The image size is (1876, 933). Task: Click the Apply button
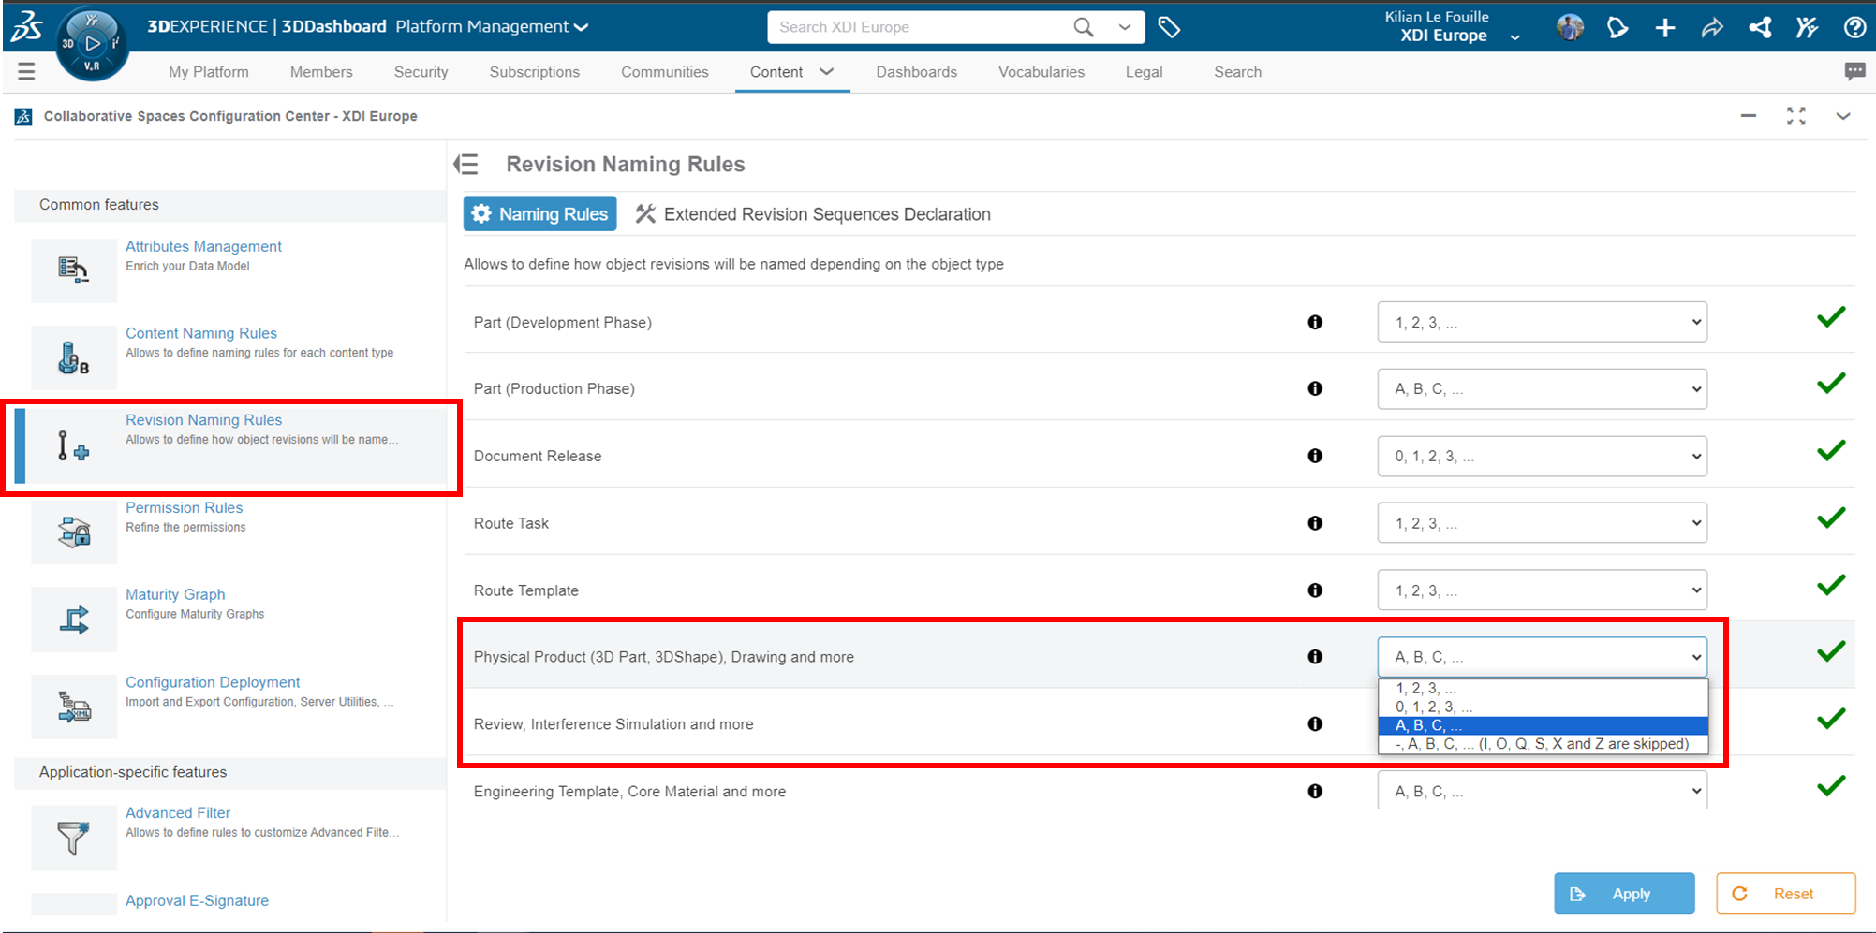(x=1623, y=894)
